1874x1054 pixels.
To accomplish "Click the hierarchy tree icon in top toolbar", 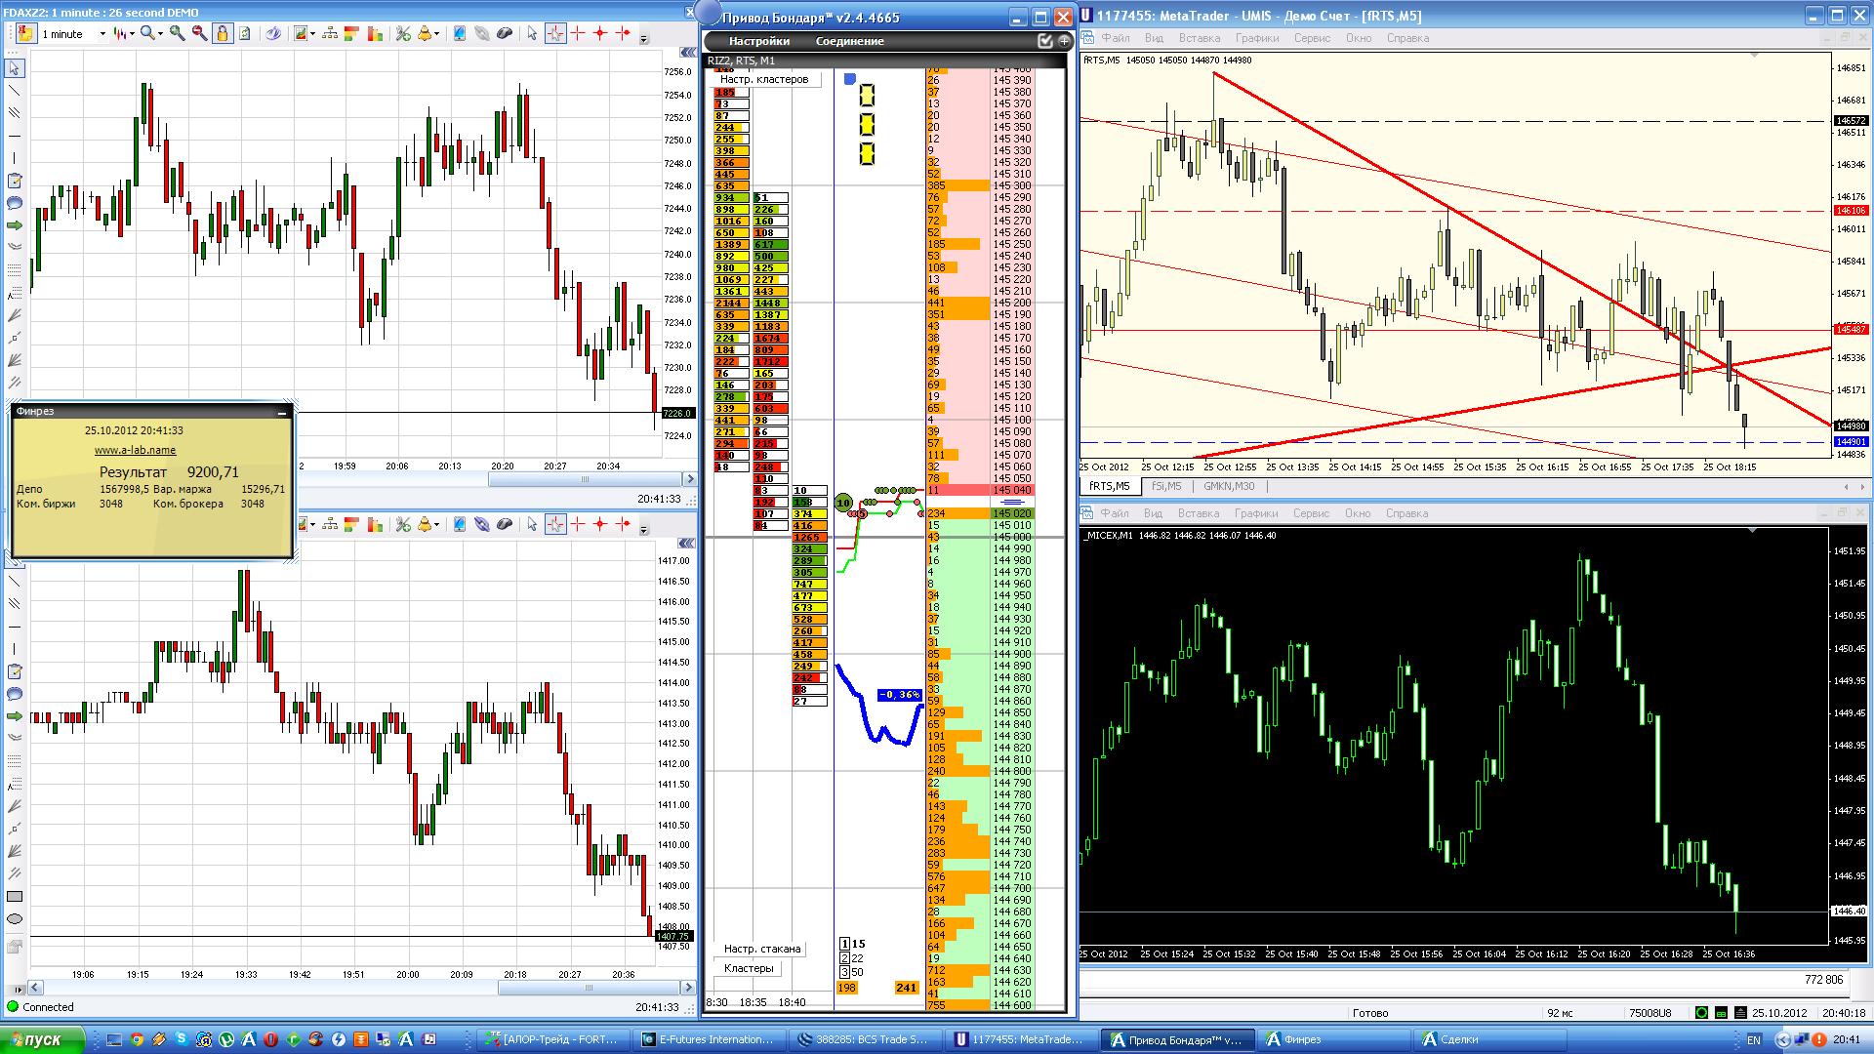I will 330,33.
